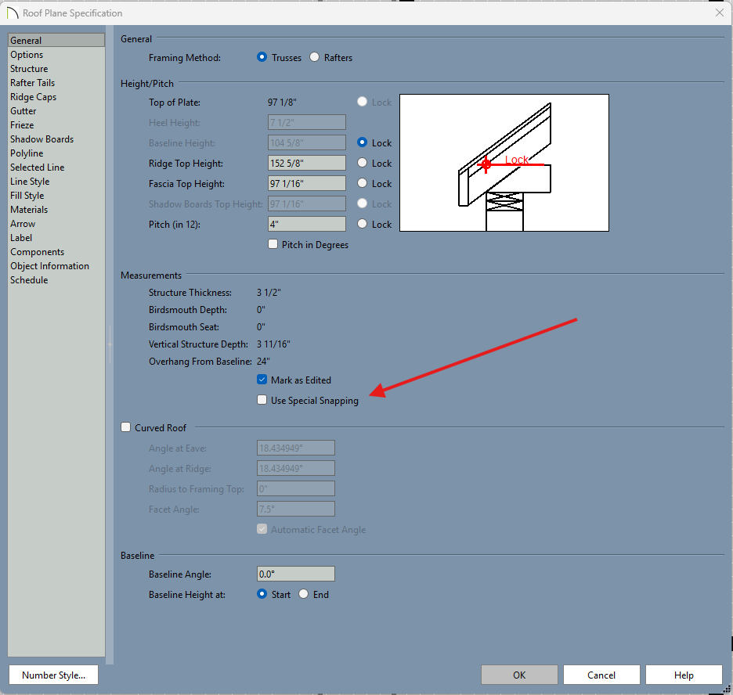This screenshot has height=695, width=733.
Task: Enable Use Special Snapping checkbox
Action: point(262,400)
